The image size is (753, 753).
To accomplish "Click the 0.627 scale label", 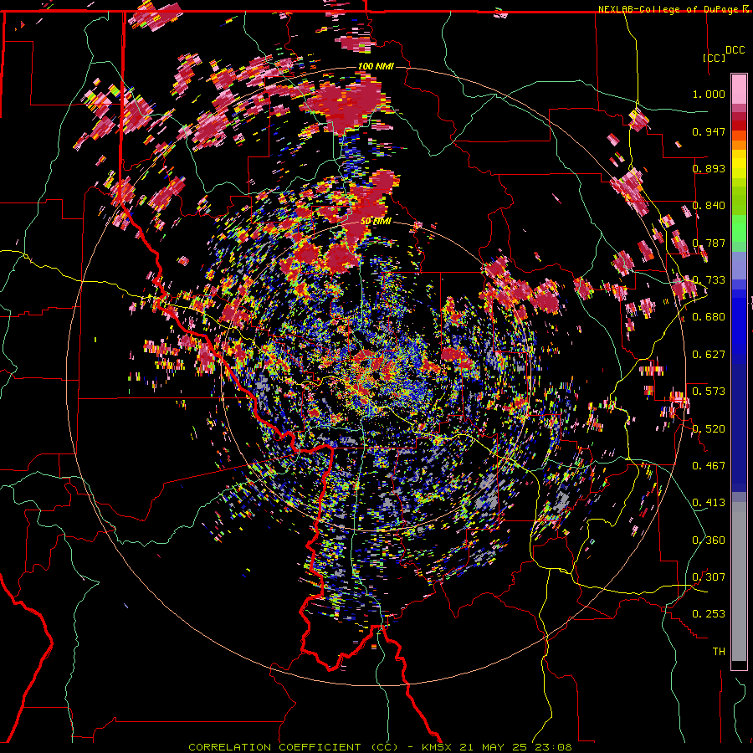I will click(709, 355).
